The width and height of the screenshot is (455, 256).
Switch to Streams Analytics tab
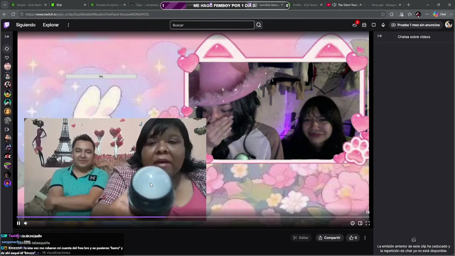pos(108,5)
